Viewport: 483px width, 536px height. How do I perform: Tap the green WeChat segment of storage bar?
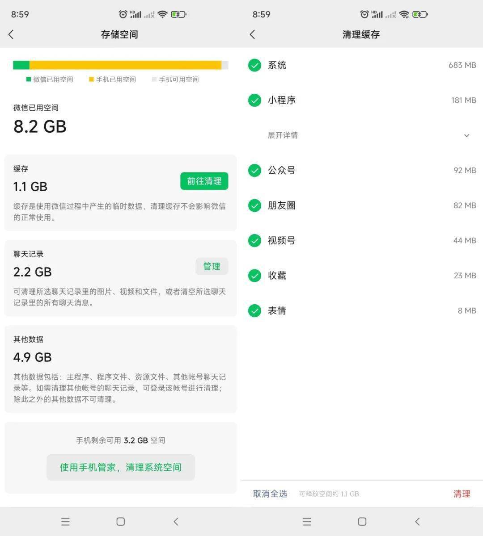coord(21,65)
